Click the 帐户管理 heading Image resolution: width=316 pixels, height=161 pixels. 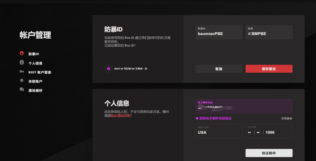click(x=35, y=35)
